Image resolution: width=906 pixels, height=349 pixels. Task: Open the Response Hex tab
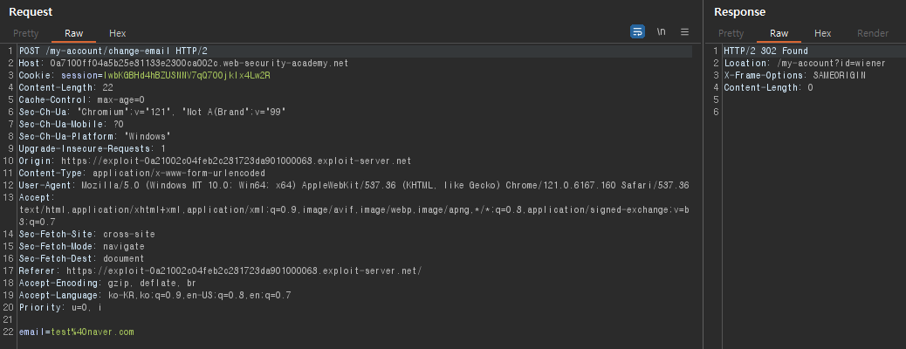pos(823,33)
